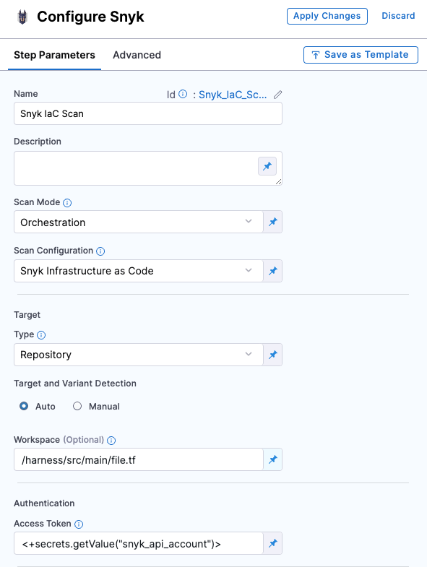This screenshot has height=567, width=427.
Task: Open Access Token info icon
Action: [79, 524]
